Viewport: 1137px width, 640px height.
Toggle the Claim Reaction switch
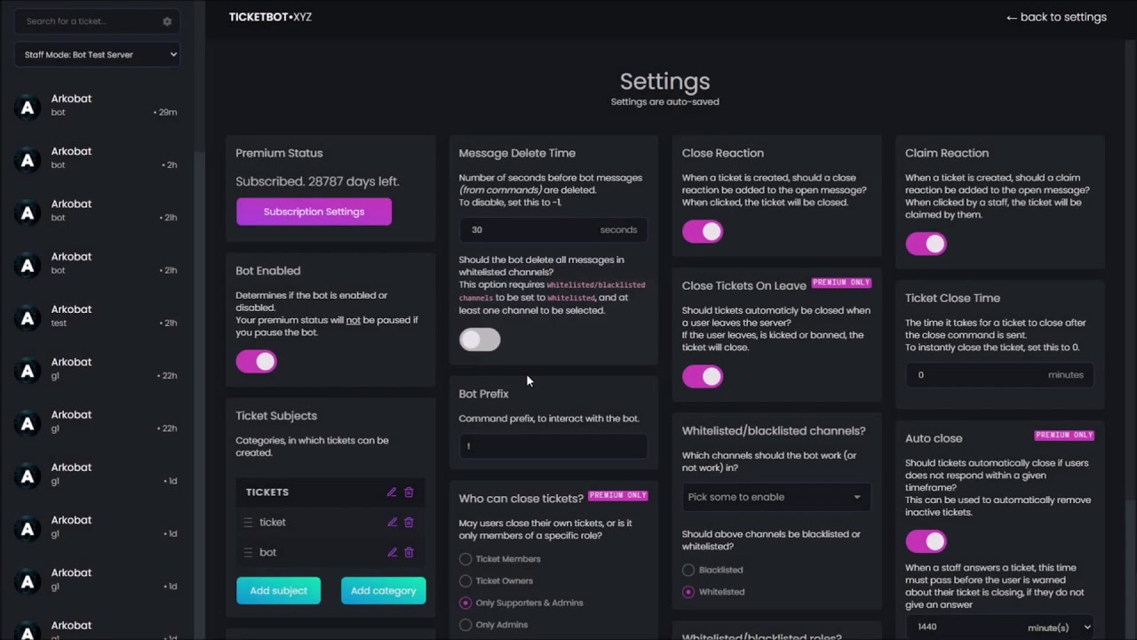[x=926, y=244]
